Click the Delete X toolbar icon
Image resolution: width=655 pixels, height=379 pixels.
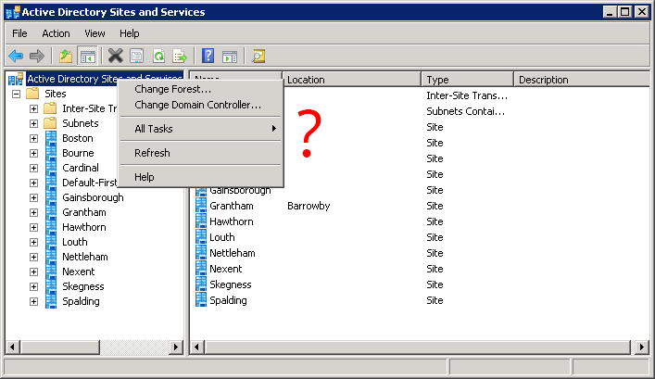pos(115,56)
